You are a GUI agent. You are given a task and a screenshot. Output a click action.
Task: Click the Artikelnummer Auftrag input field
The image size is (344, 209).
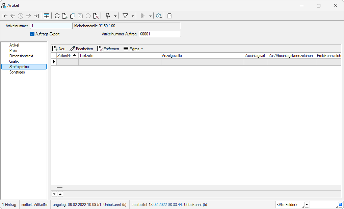point(159,34)
